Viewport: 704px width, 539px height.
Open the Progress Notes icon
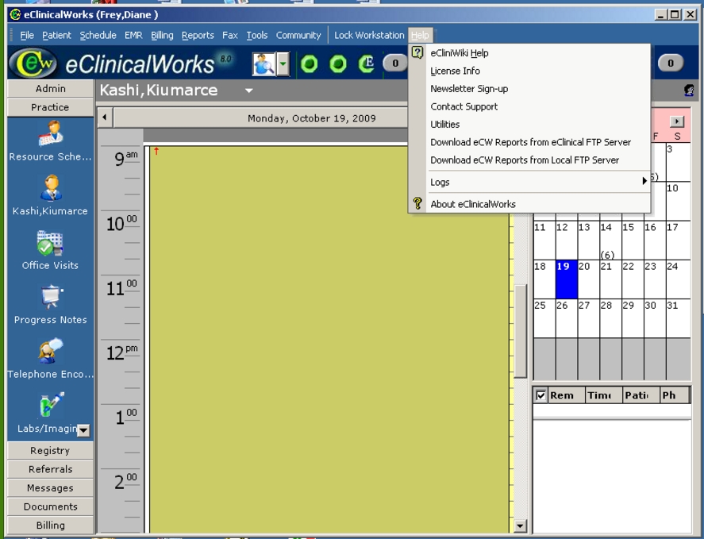(52, 297)
